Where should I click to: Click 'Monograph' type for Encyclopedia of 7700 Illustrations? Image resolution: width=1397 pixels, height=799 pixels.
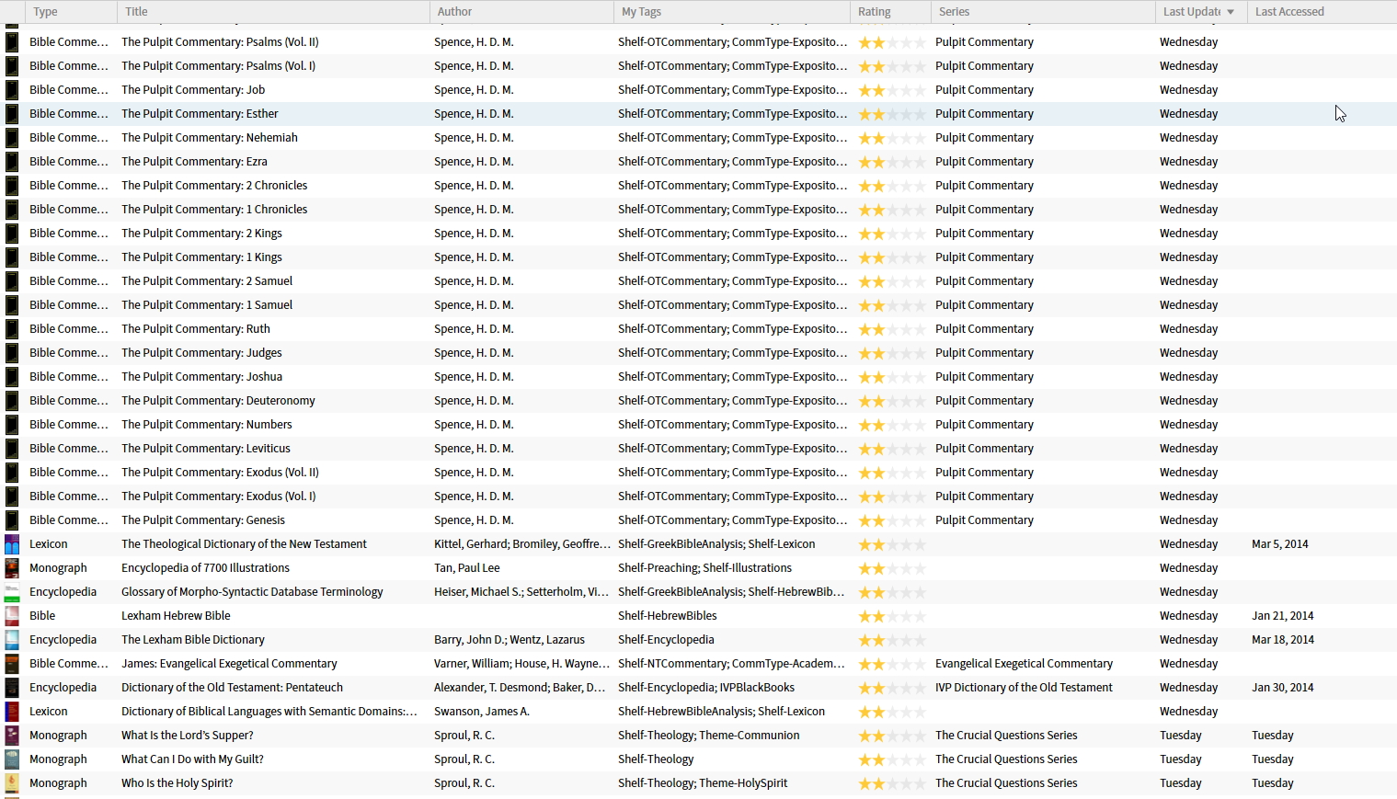coord(58,568)
